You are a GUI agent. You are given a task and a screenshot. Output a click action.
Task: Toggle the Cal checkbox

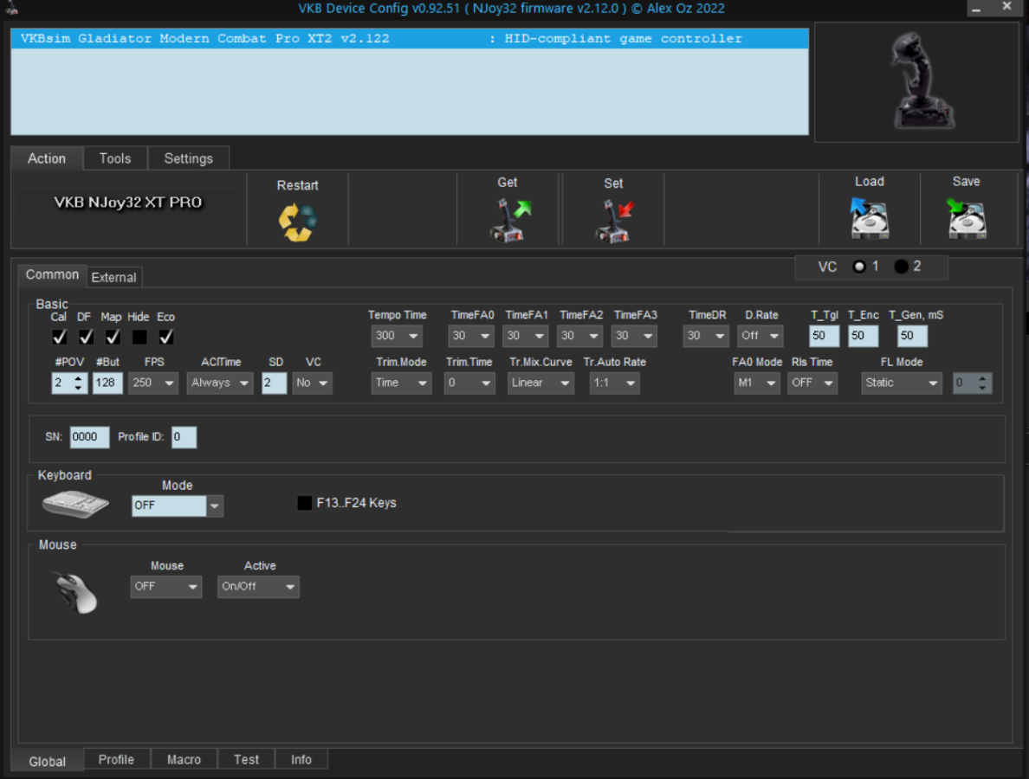[59, 337]
